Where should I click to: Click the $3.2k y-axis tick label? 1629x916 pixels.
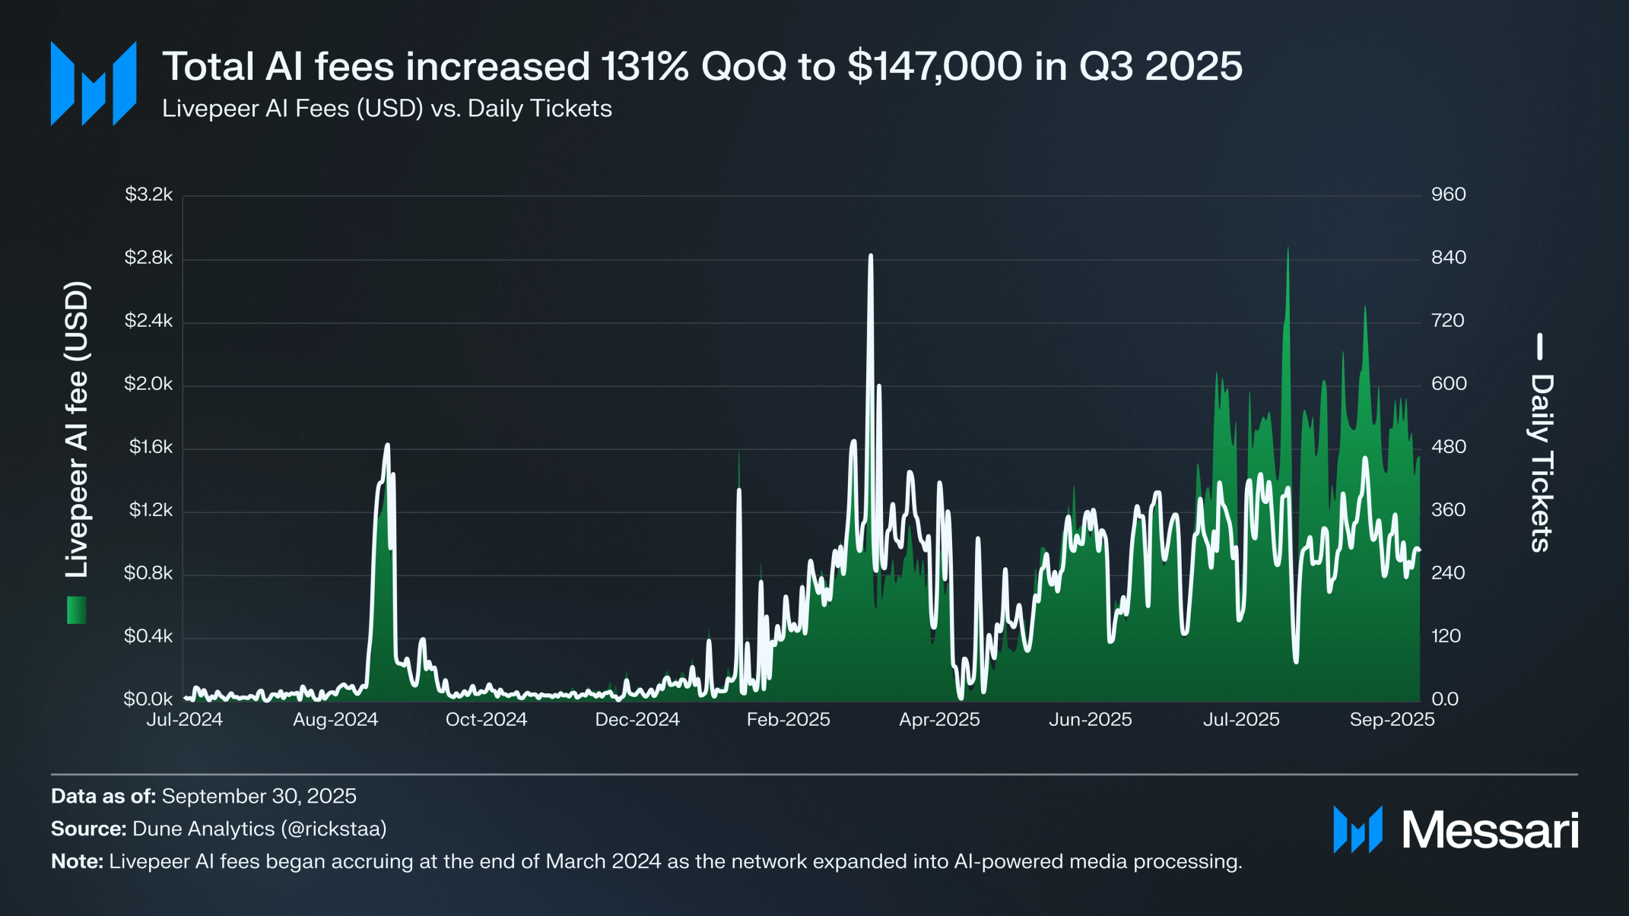tap(149, 195)
